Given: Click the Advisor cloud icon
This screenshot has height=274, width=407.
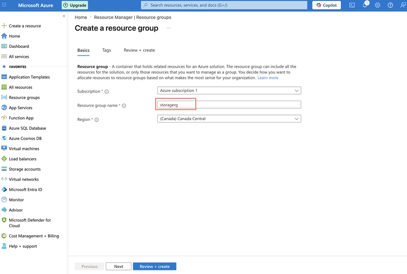Looking at the screenshot, I should click(4, 209).
